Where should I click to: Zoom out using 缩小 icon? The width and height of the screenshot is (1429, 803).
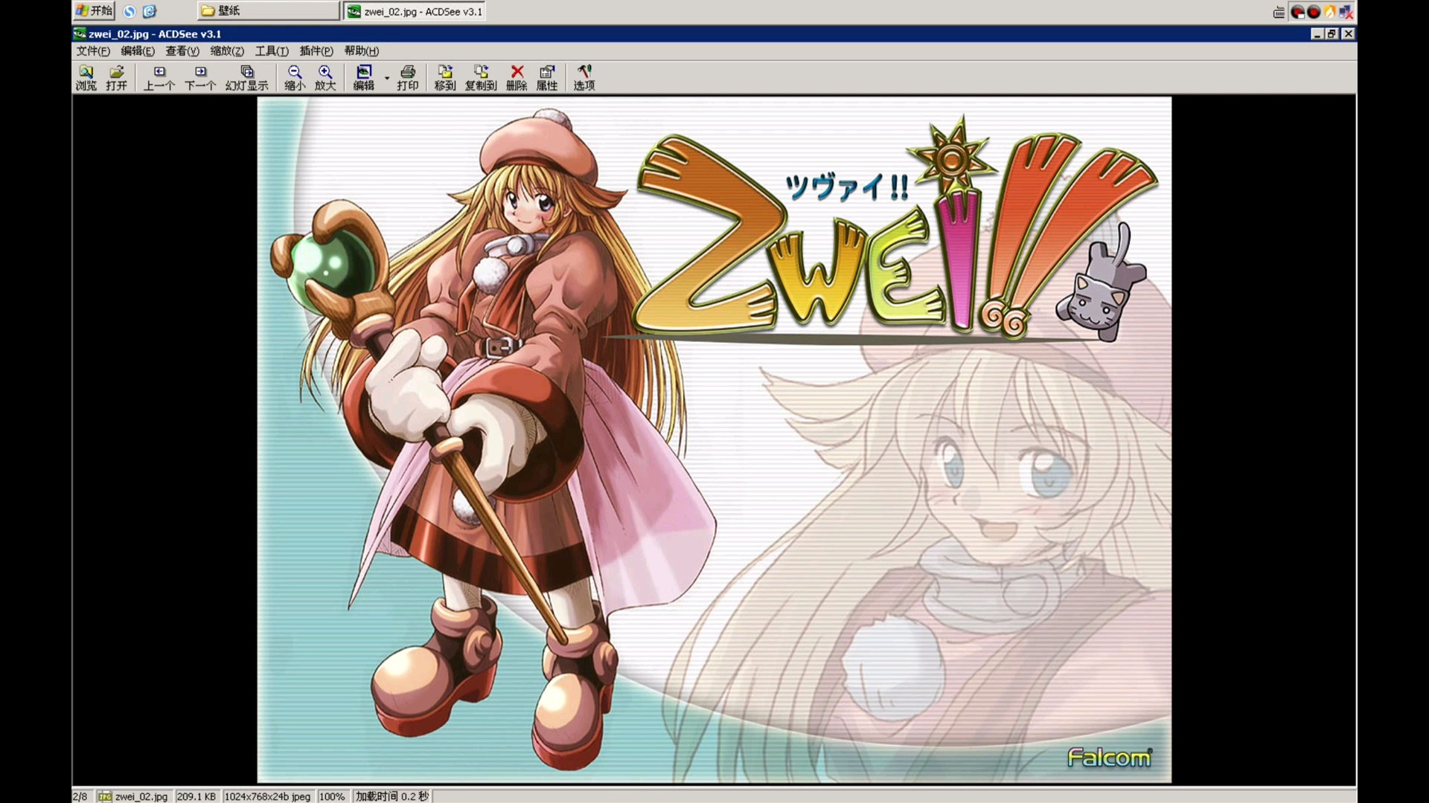[295, 77]
